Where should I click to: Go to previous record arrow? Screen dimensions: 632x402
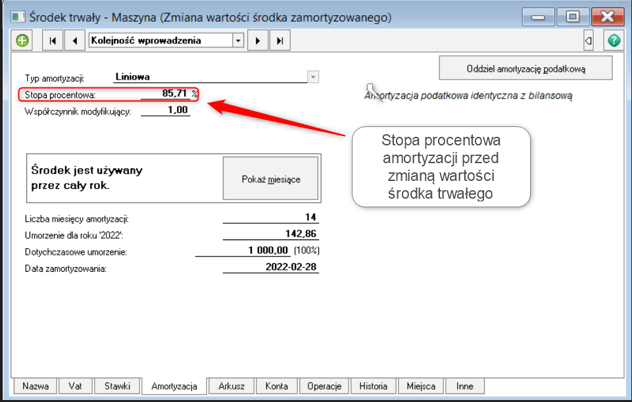tap(75, 41)
